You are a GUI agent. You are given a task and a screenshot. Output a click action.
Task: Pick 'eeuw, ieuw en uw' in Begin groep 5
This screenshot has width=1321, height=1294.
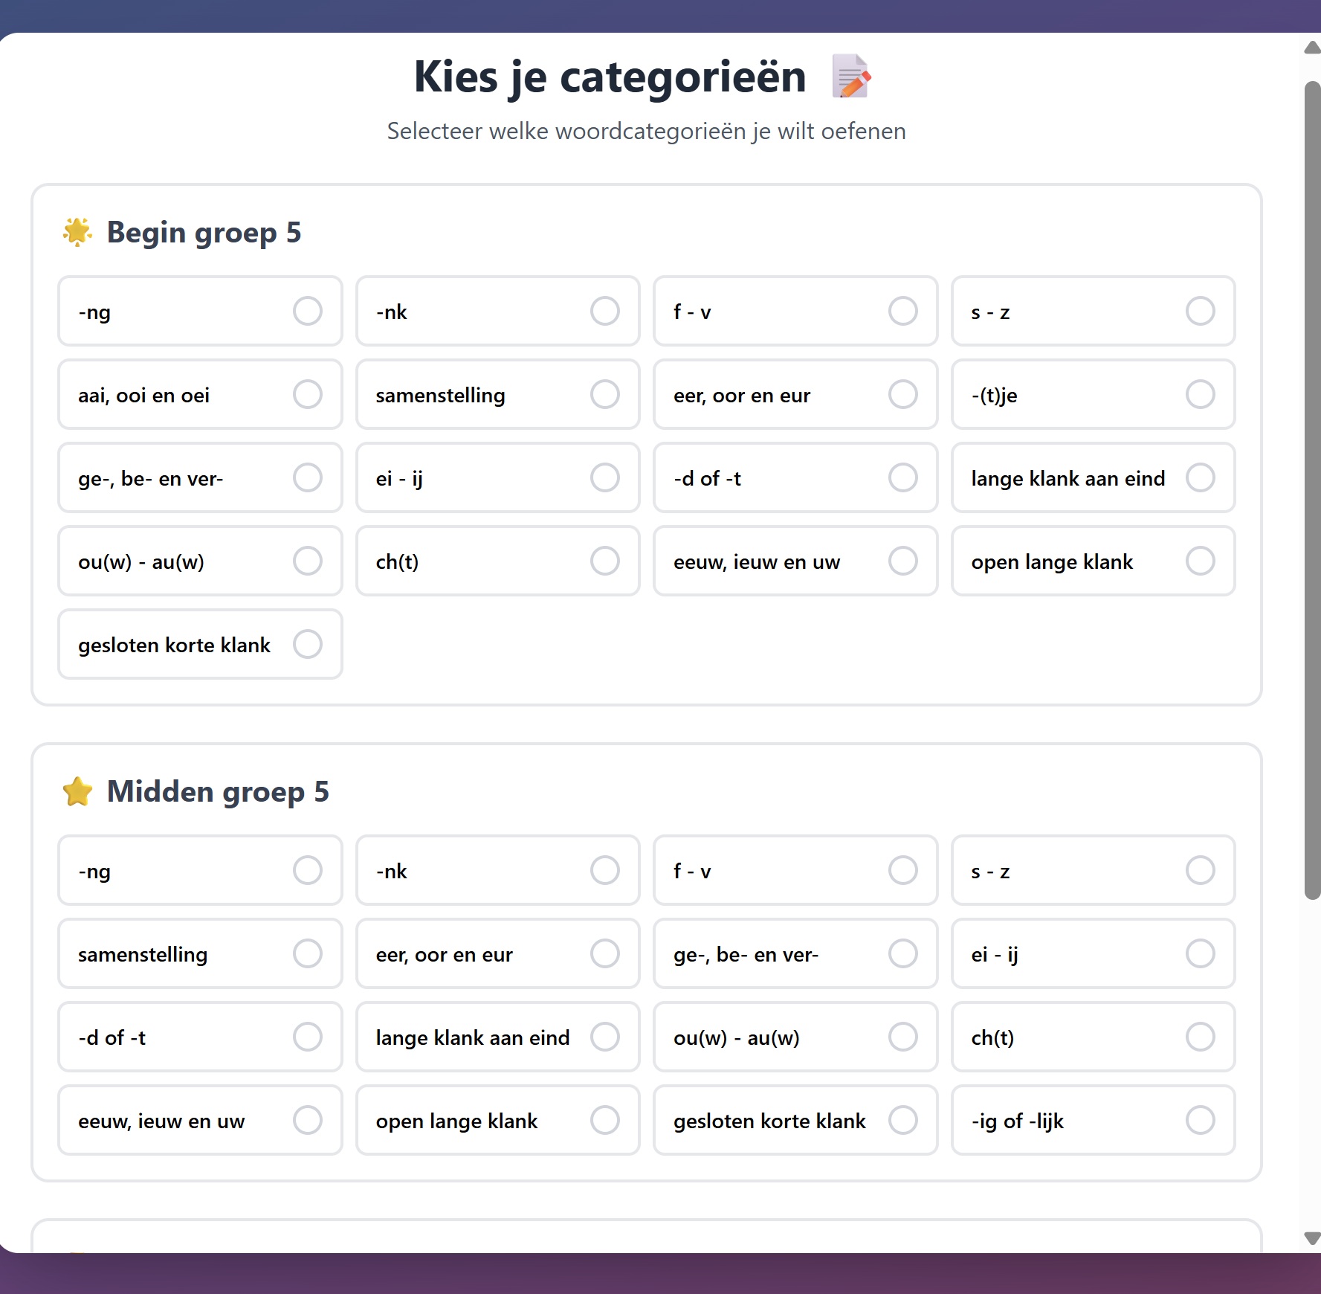point(795,561)
